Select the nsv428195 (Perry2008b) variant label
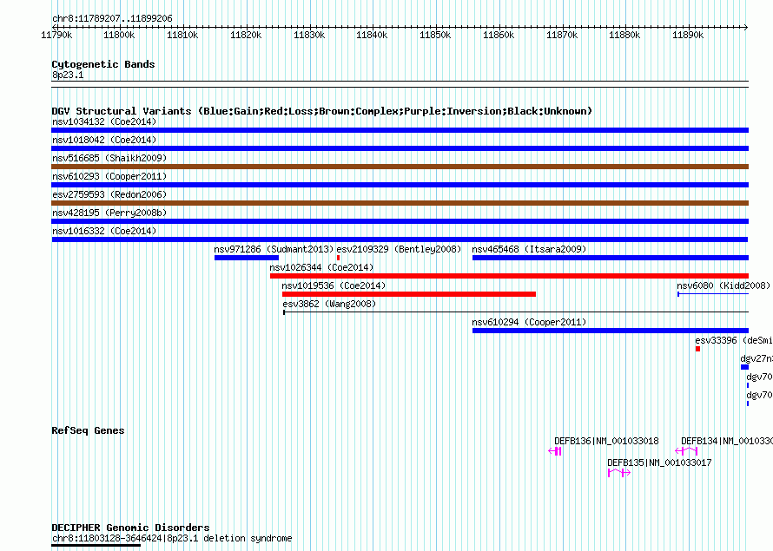Image resolution: width=773 pixels, height=551 pixels. 109,213
